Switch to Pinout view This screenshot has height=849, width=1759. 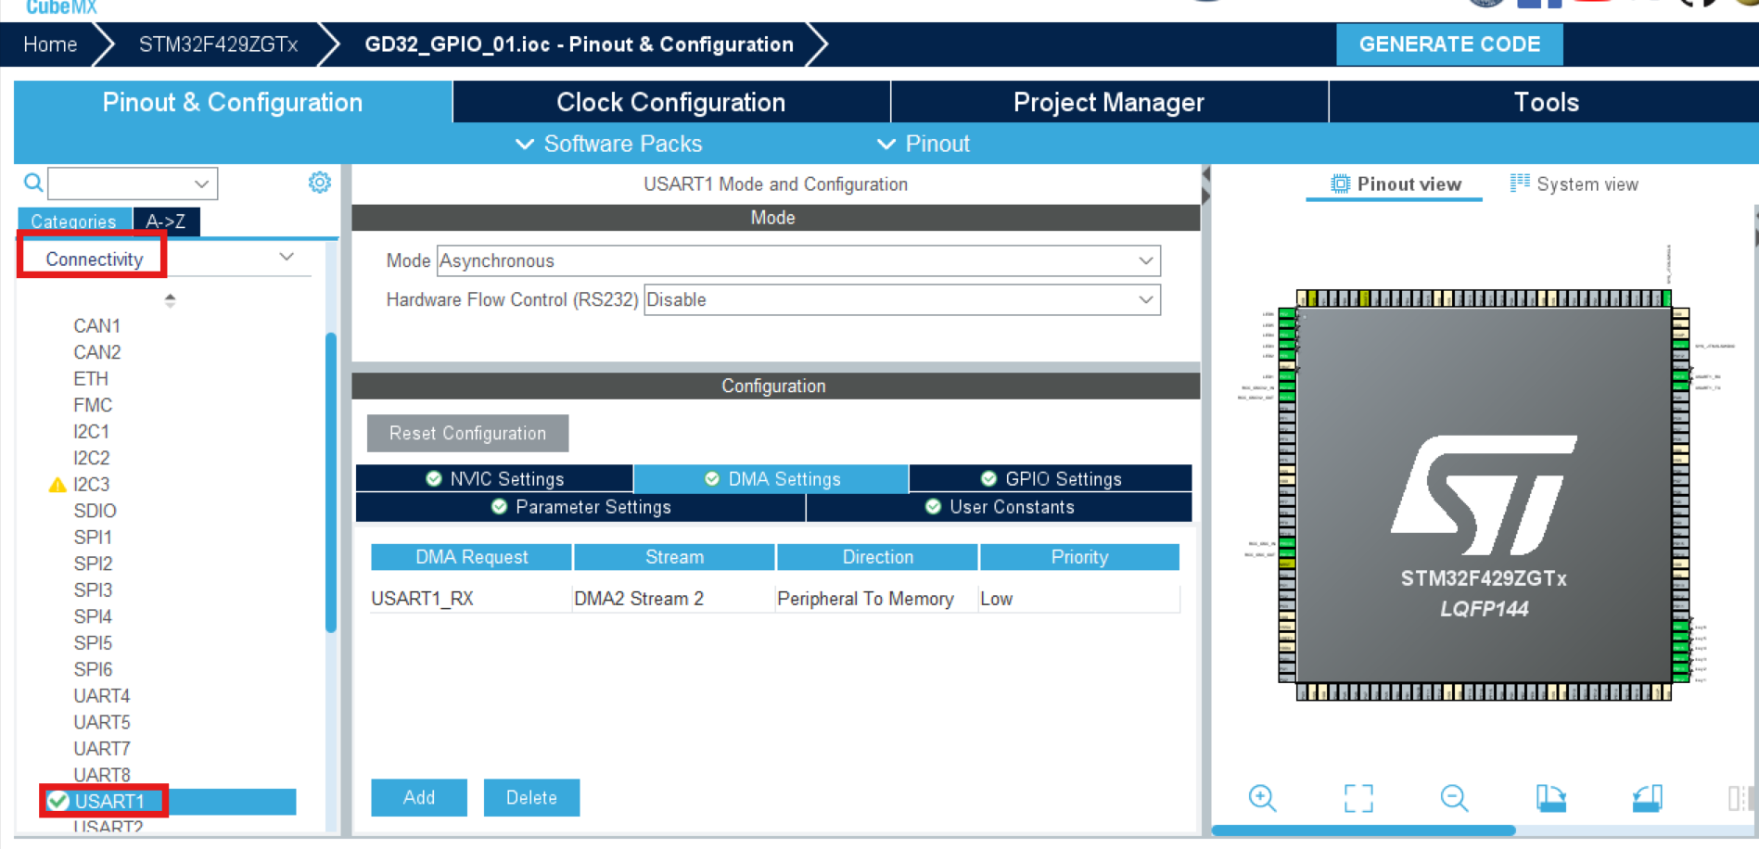coord(1396,184)
